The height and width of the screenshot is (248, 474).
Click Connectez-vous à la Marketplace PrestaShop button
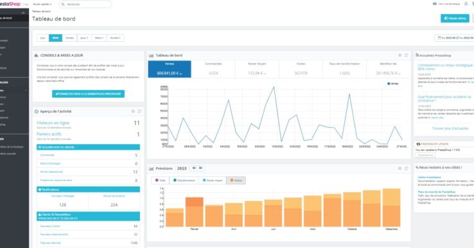88,94
